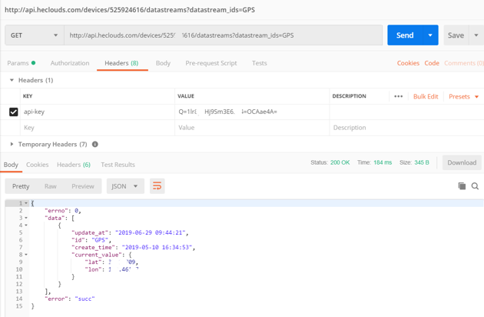Click the Temporary Headers info icon

(x=95, y=144)
